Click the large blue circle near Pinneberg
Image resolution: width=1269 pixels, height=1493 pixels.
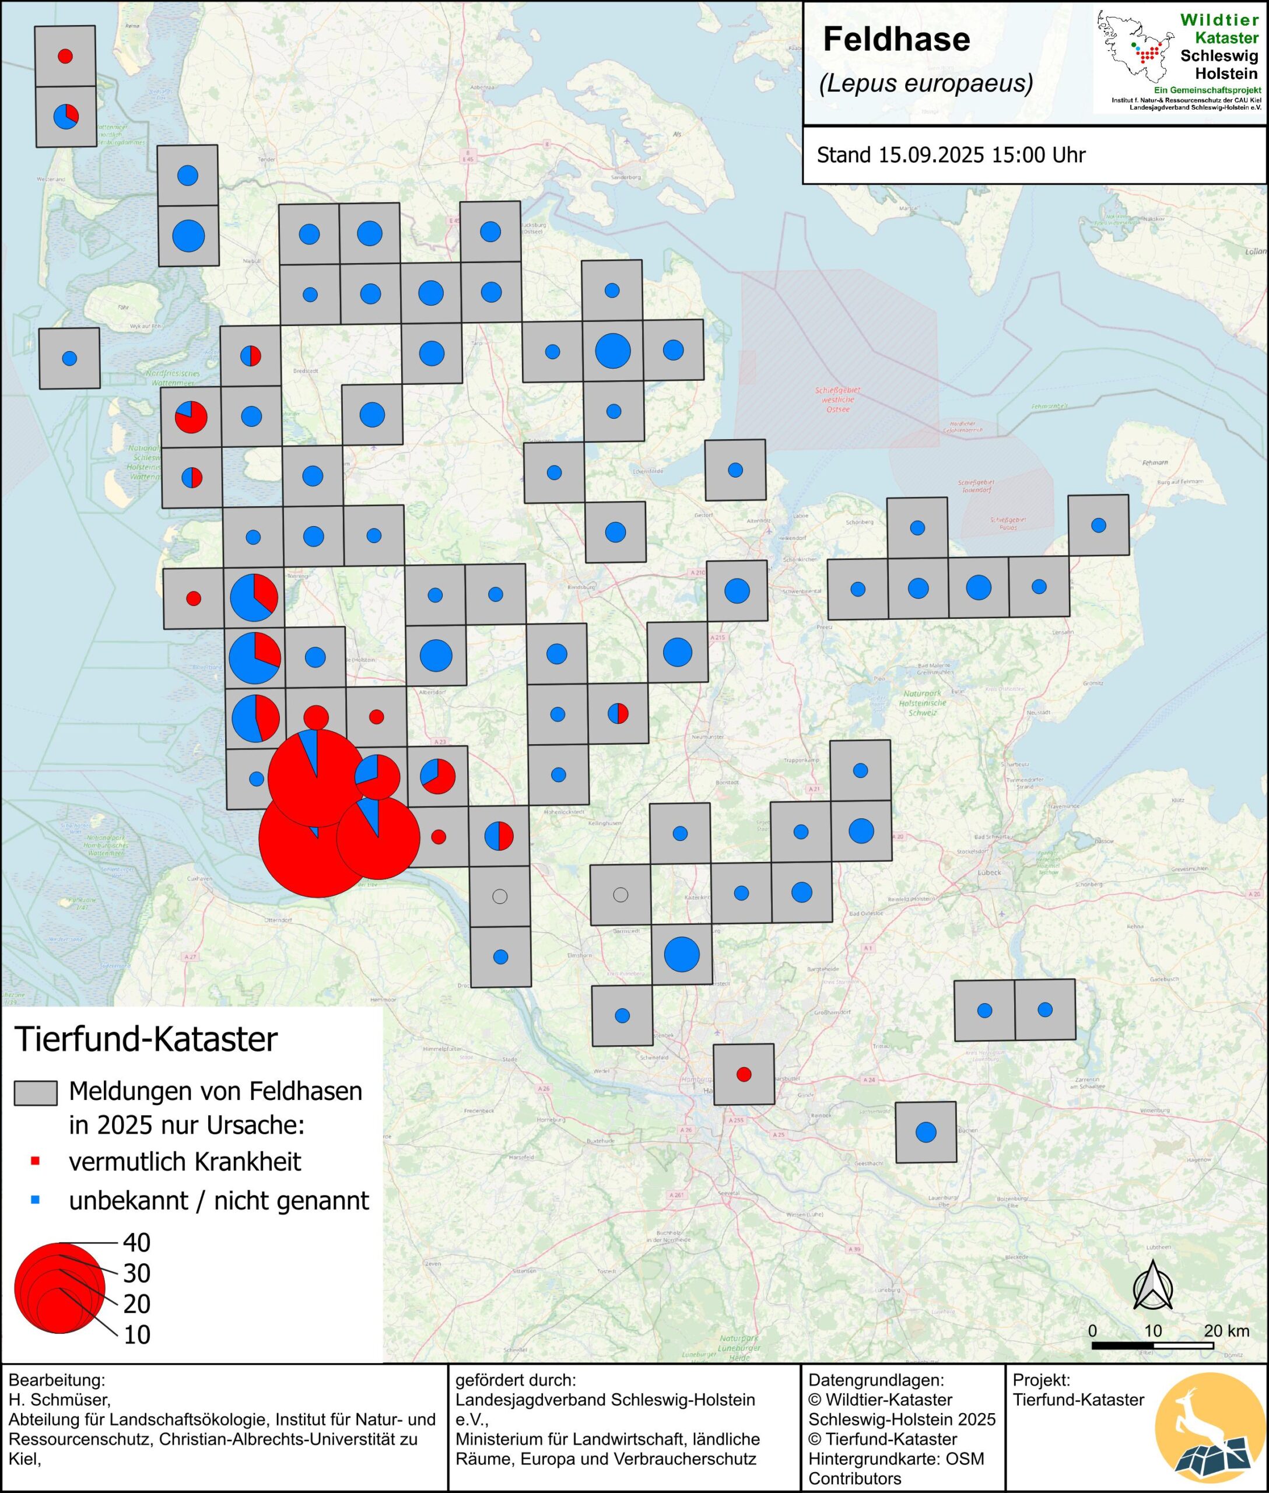[682, 954]
